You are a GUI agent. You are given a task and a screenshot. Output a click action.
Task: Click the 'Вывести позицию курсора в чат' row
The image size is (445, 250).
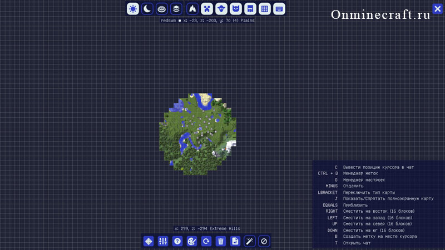(374, 167)
